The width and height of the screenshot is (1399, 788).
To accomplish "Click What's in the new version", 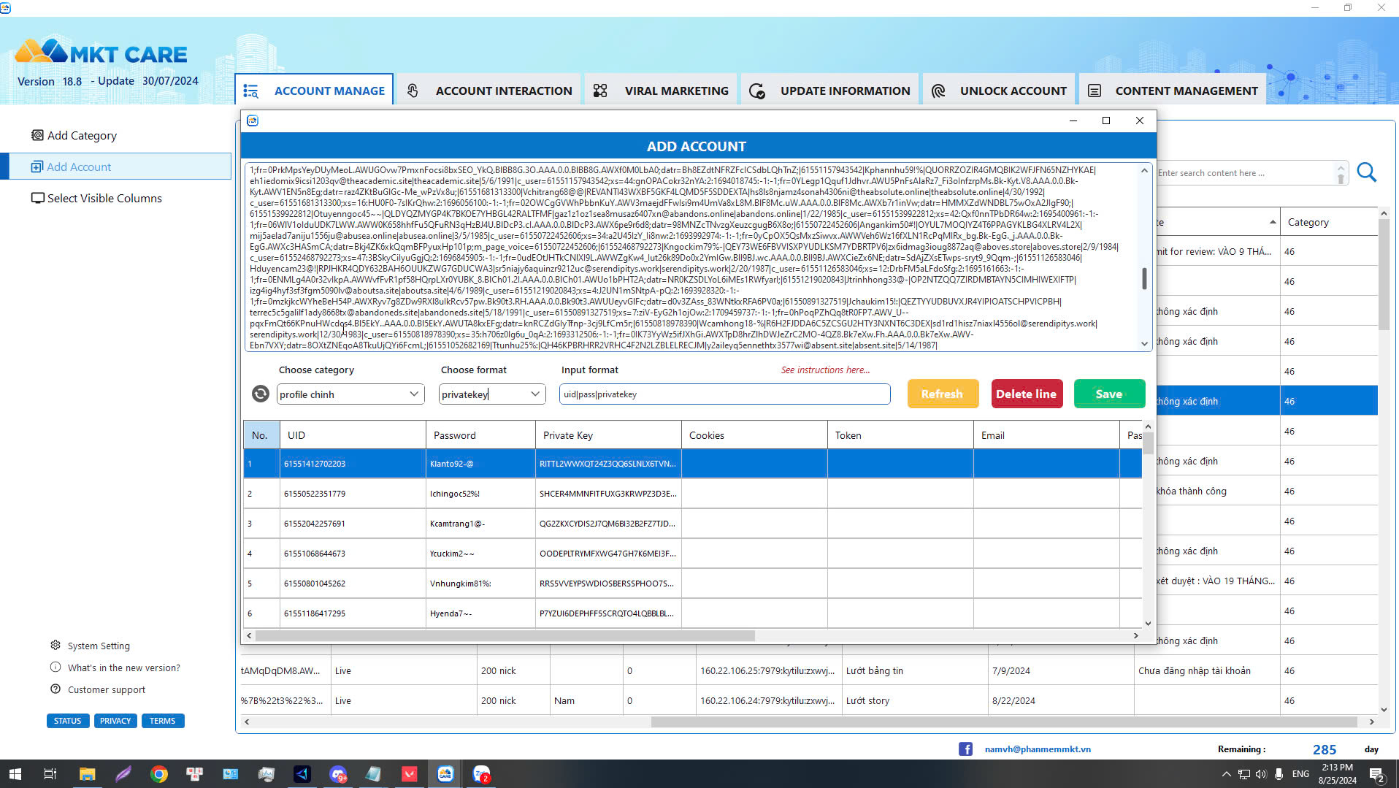I will [x=123, y=667].
